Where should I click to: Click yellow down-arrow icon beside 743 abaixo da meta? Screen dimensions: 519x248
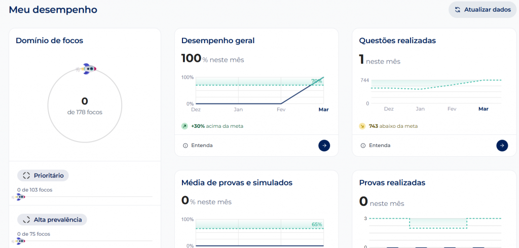click(362, 126)
